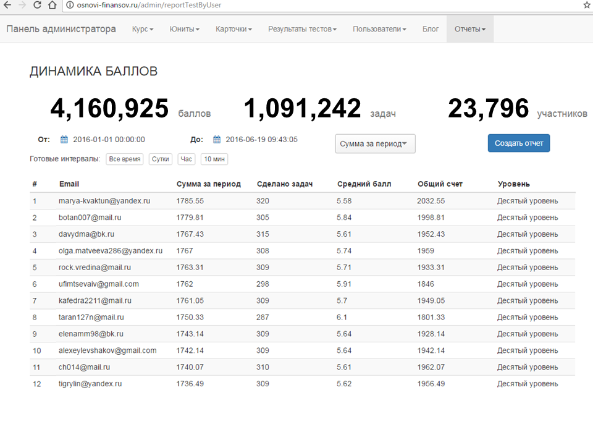Image resolution: width=593 pixels, height=445 pixels.
Task: Open the Курс dropdown menu
Action: click(143, 29)
